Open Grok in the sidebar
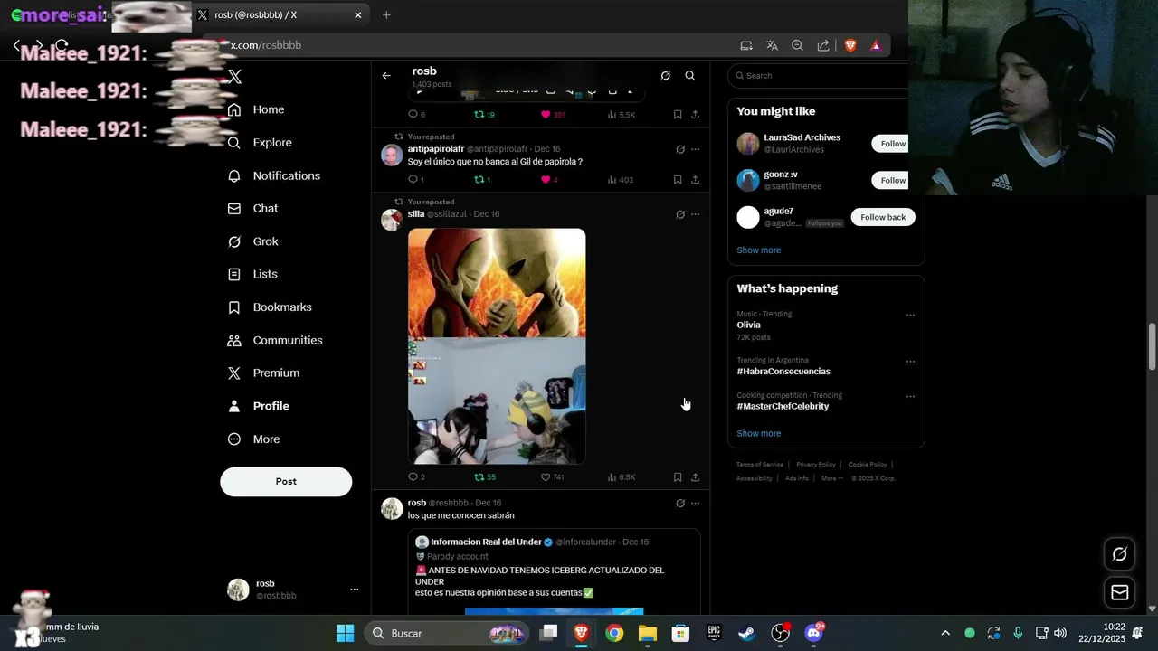Image resolution: width=1158 pixels, height=651 pixels. tap(253, 241)
